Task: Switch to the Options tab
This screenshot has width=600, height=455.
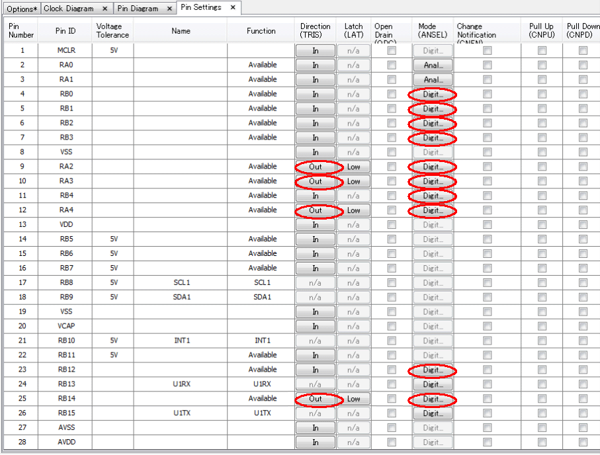Action: click(x=20, y=9)
